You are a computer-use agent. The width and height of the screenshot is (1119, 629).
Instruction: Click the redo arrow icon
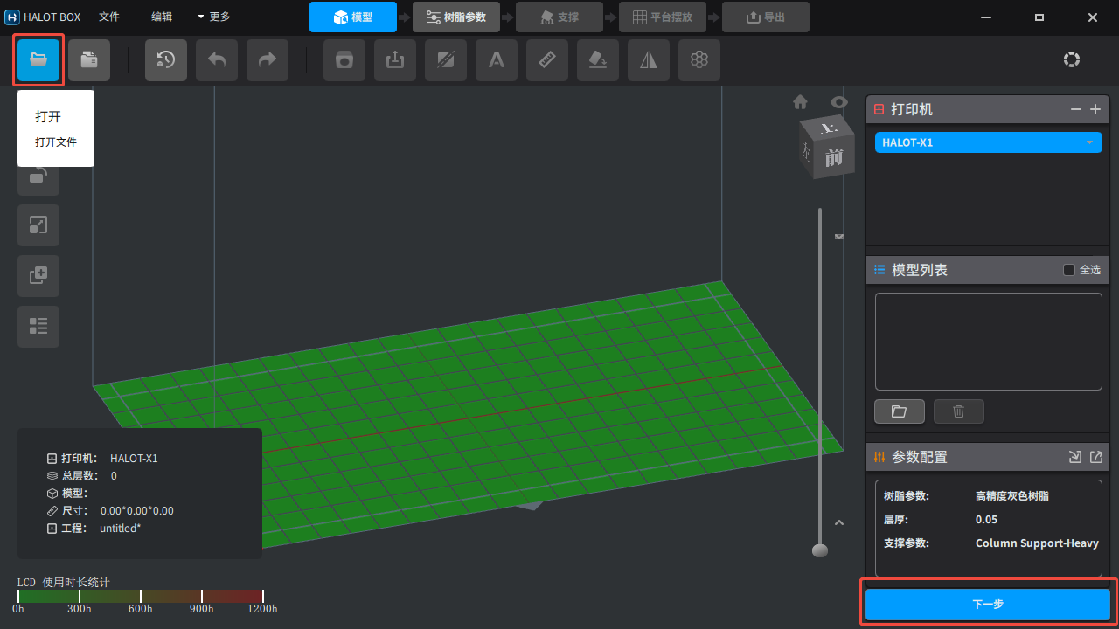(268, 60)
